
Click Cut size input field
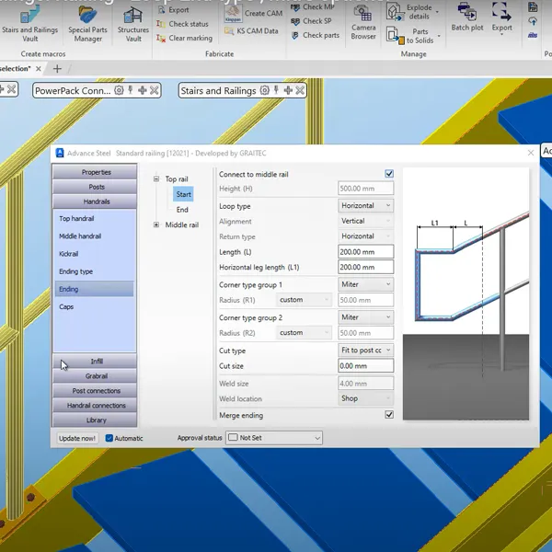pos(366,366)
